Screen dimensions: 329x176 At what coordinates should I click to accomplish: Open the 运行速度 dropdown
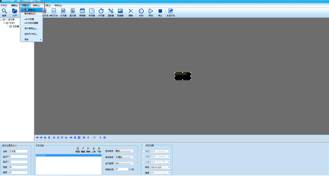tap(124, 163)
